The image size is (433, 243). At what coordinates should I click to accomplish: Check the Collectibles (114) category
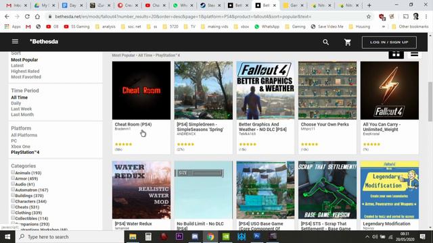tap(13, 218)
